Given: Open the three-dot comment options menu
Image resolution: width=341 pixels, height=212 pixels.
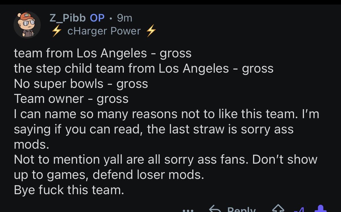Looking at the screenshot, I should click(188, 210).
